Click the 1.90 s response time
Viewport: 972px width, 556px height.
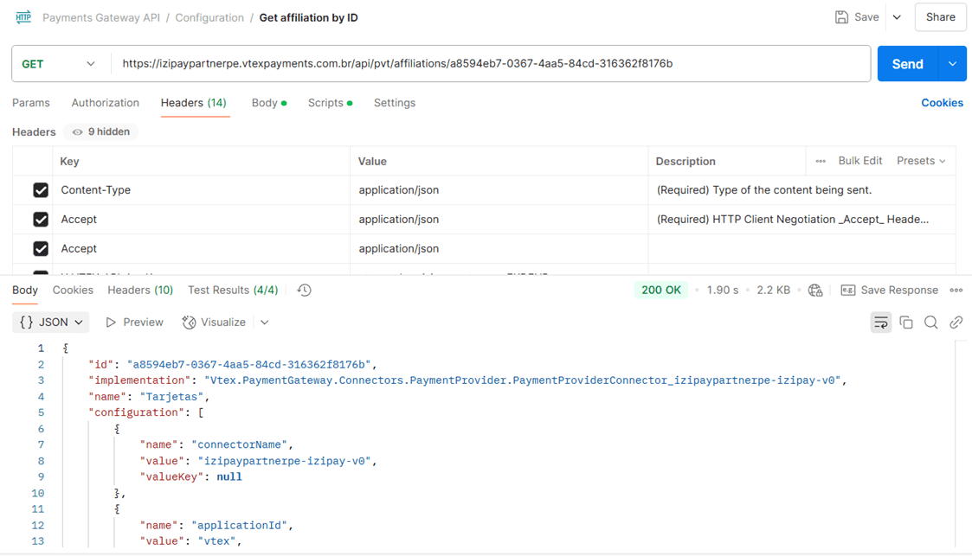pos(722,290)
